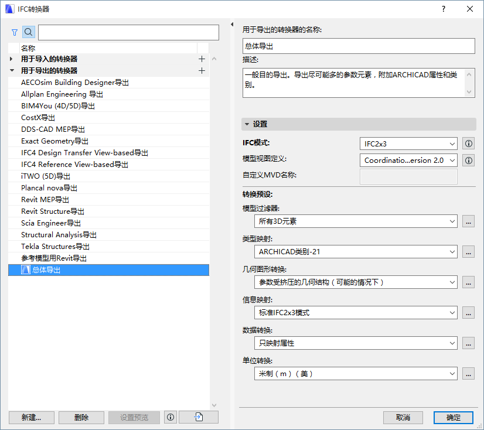Collapse the 设置 section header
Viewport: 484px width, 430px height.
248,124
